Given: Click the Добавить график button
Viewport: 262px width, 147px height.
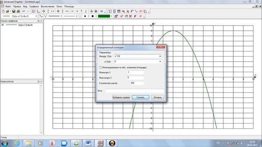Looking at the screenshot, I should 121,97.
